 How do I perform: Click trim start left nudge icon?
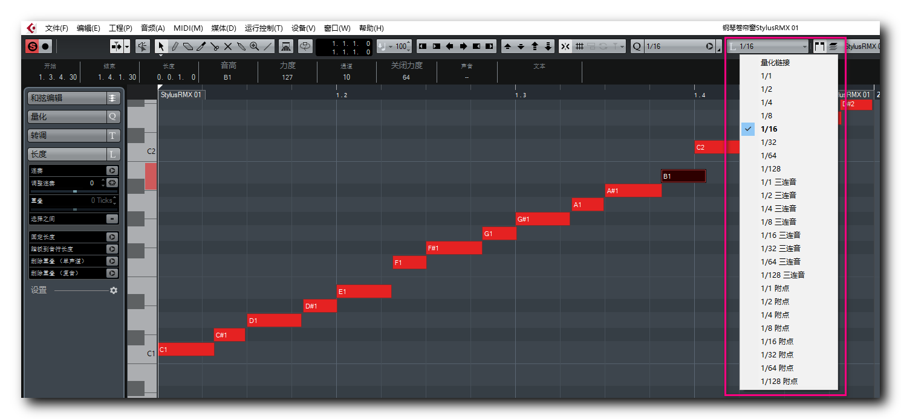[423, 46]
